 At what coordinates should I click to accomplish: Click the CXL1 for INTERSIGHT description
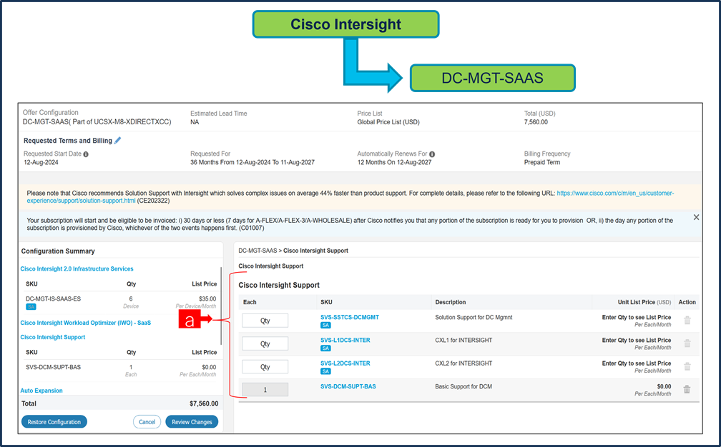click(463, 340)
